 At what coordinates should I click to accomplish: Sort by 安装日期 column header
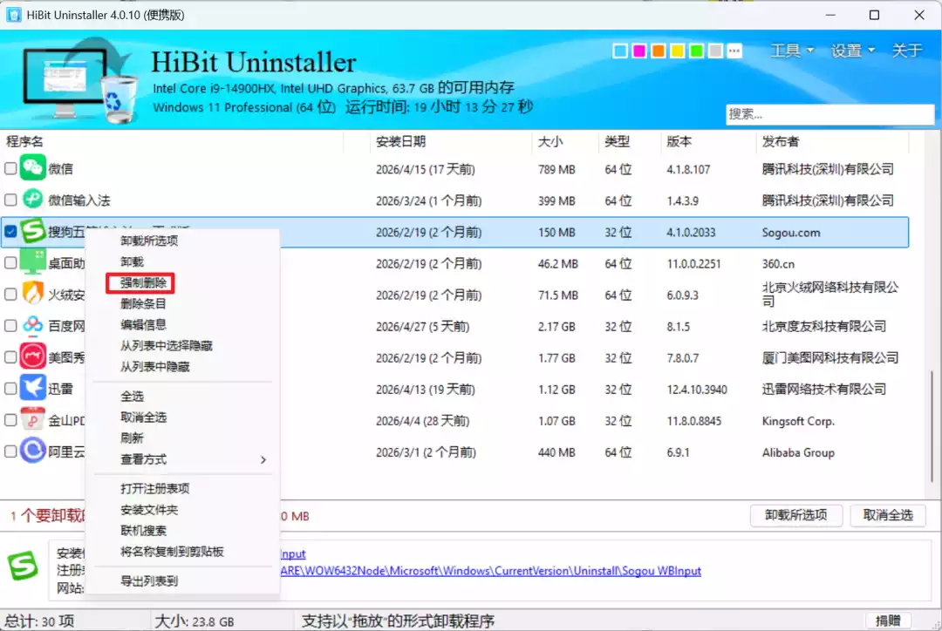click(400, 141)
